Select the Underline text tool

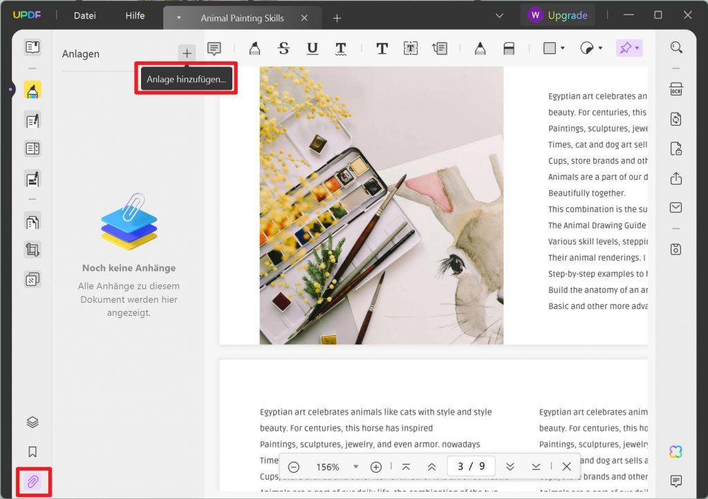[312, 48]
